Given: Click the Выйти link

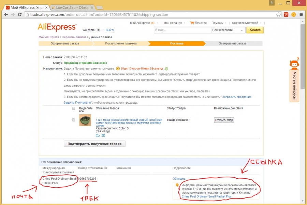Looking at the screenshot, I should point(110,30).
